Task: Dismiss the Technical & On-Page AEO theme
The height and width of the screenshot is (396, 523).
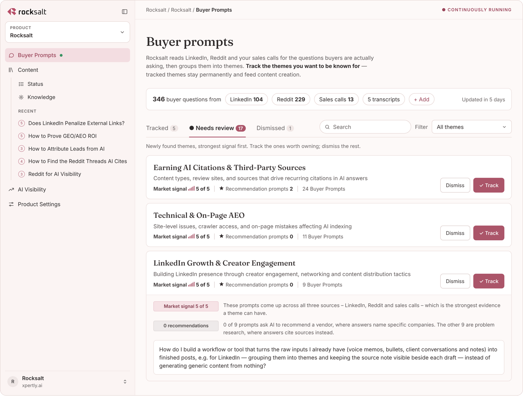Action: [455, 233]
